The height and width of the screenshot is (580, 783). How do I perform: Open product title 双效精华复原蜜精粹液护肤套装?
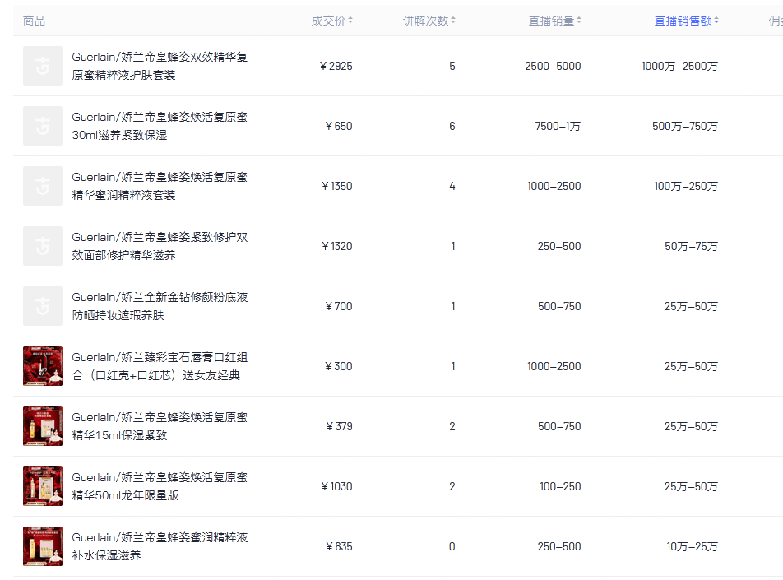point(160,66)
